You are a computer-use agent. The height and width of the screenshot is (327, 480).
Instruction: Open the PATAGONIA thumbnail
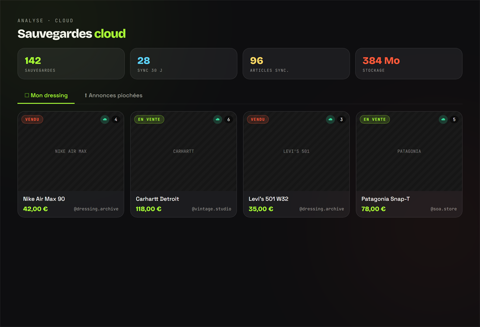coord(409,151)
